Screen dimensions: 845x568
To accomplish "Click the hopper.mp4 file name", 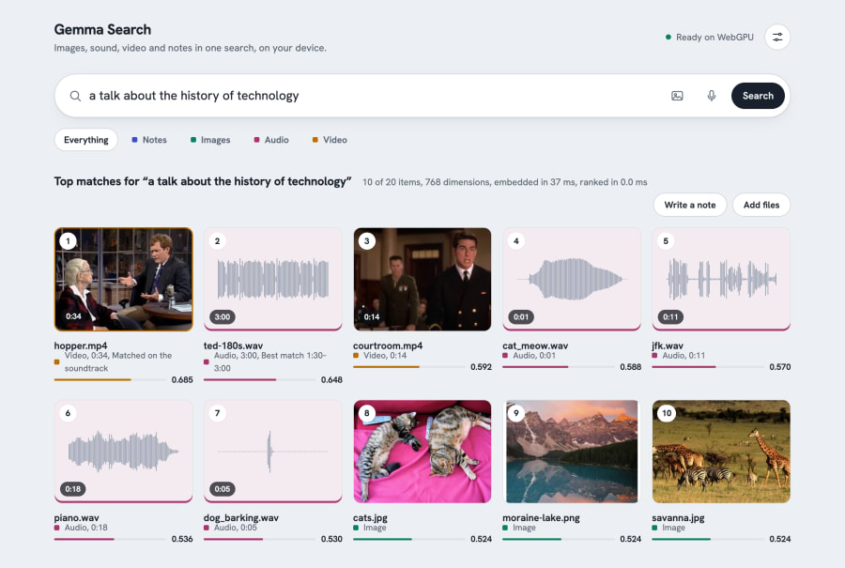I will click(x=81, y=345).
